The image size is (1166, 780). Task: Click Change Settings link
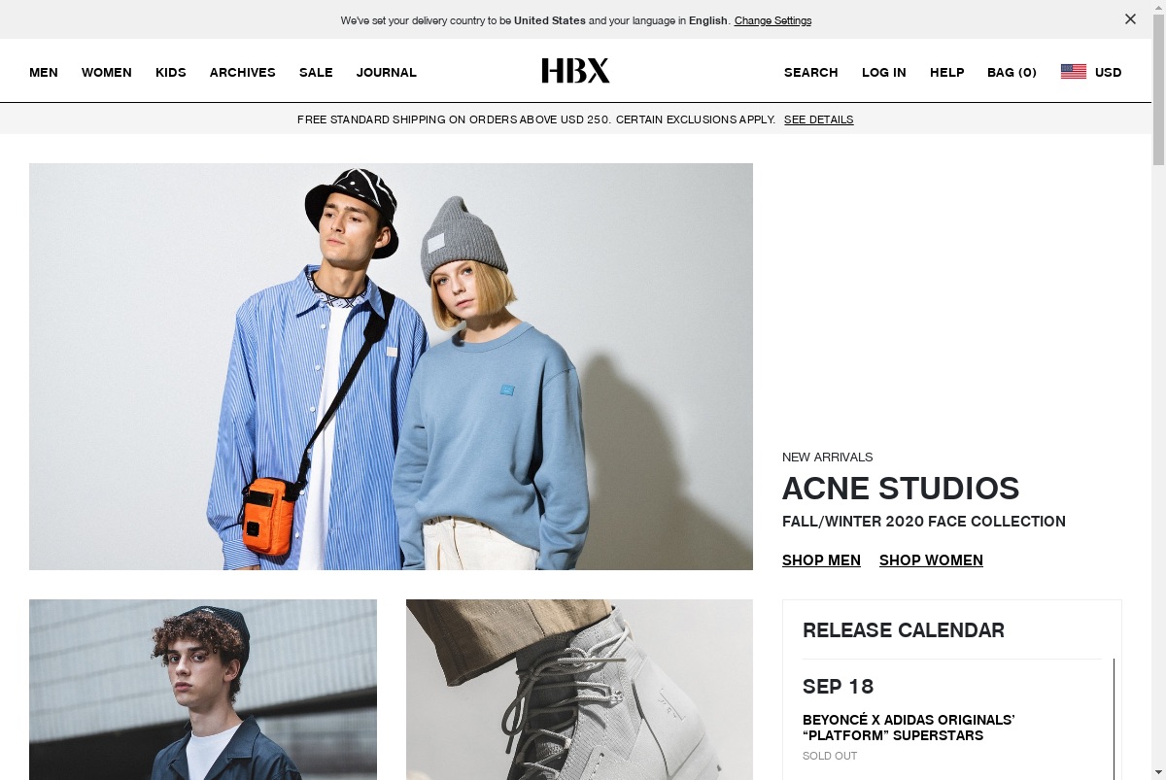click(x=773, y=20)
